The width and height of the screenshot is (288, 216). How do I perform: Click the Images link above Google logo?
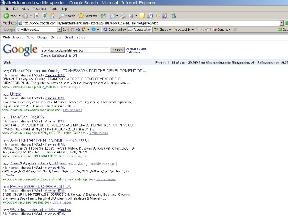18,37
